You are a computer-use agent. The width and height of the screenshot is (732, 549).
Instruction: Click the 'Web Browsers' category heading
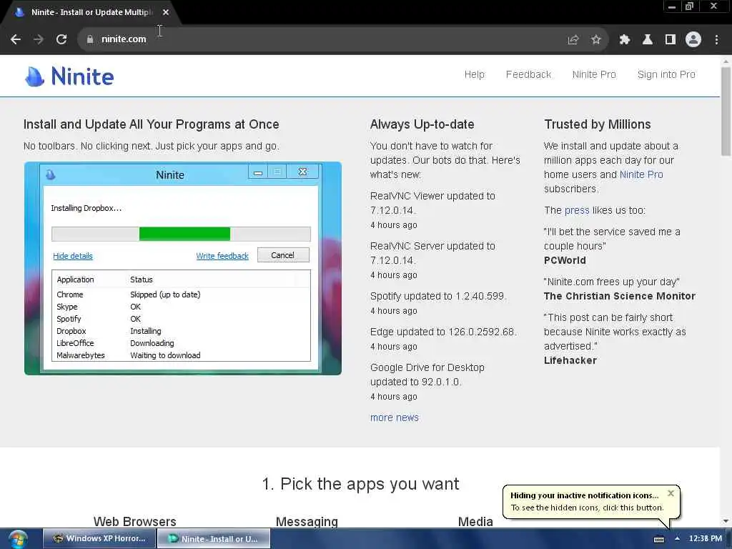tap(134, 521)
